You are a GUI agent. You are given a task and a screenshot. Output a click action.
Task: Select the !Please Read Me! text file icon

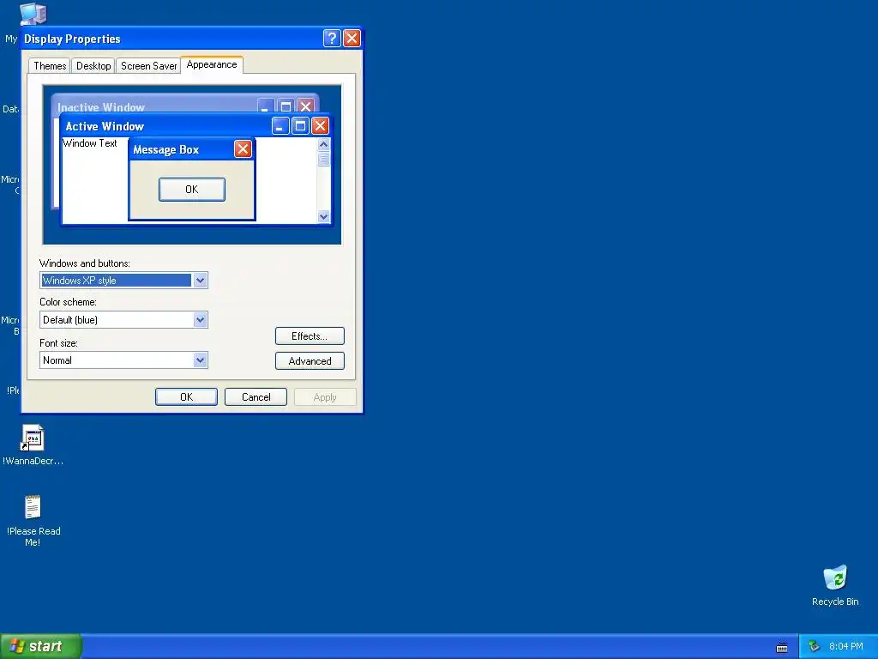(x=33, y=508)
